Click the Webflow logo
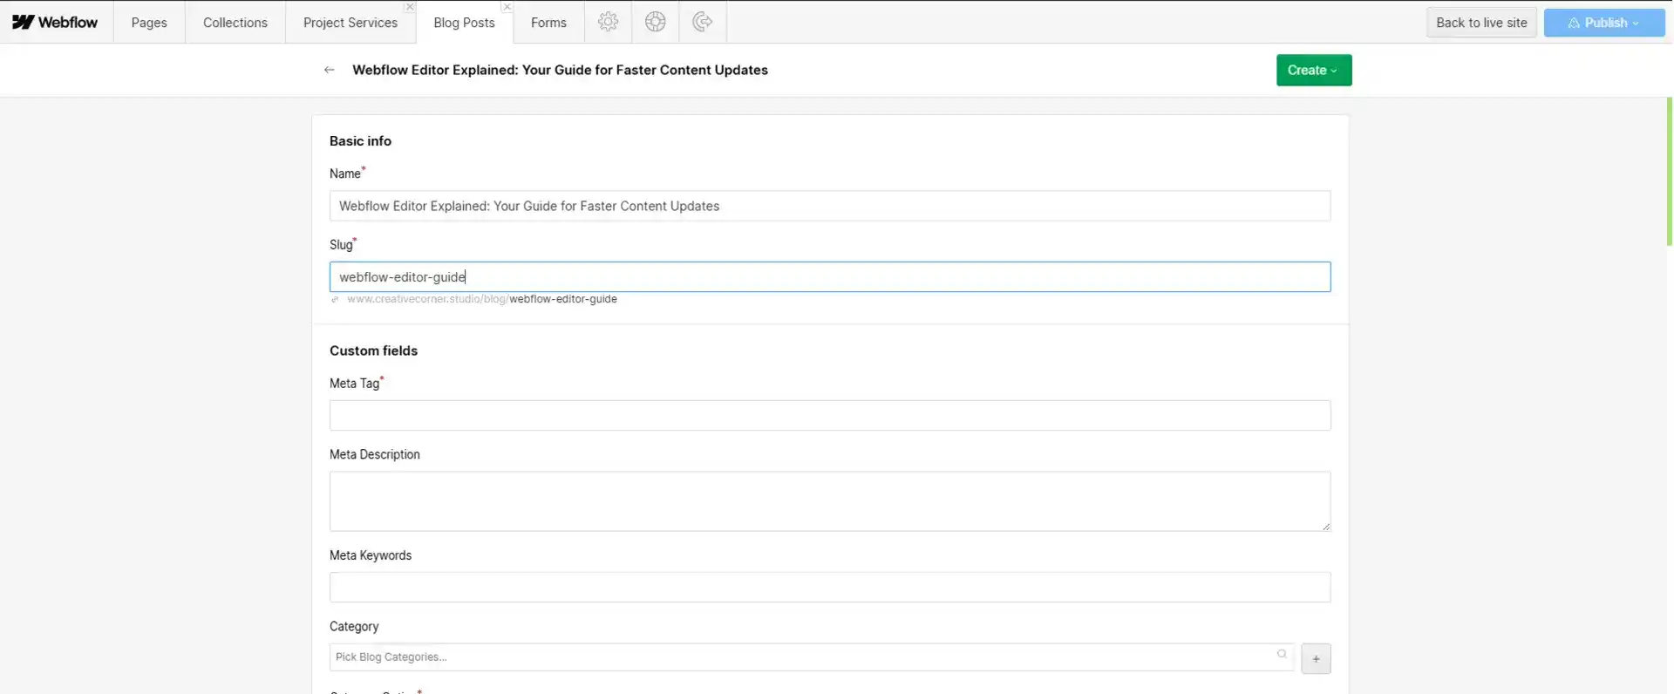Image resolution: width=1674 pixels, height=694 pixels. click(x=55, y=22)
